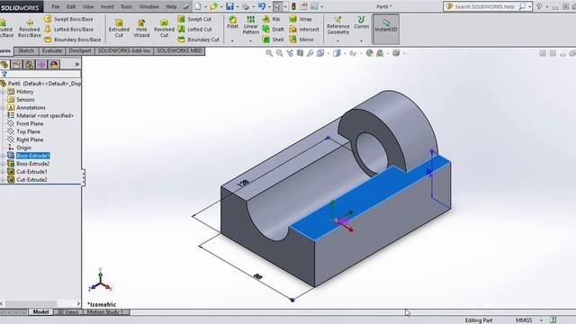Open the PropertyManager tab icon
Viewport: 576px width, 324px height.
coord(16,65)
